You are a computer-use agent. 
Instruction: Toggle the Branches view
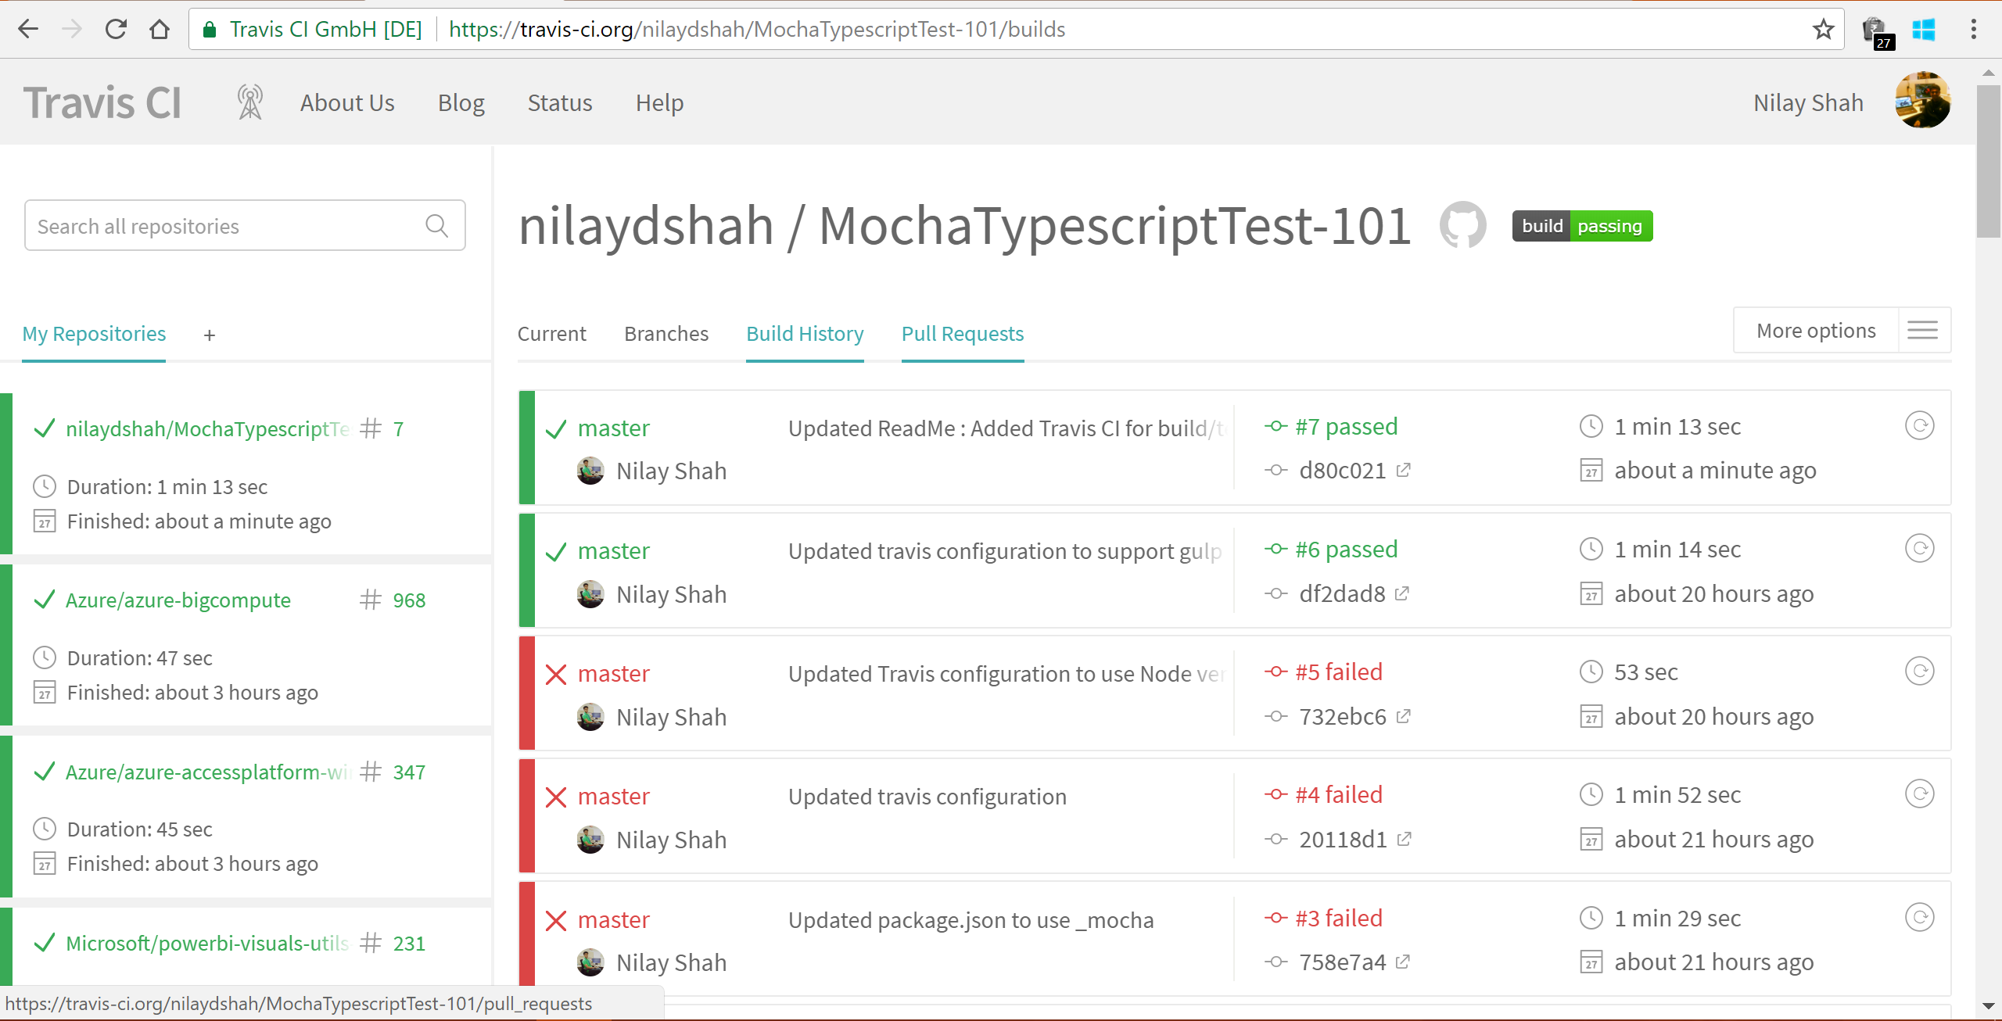(664, 333)
